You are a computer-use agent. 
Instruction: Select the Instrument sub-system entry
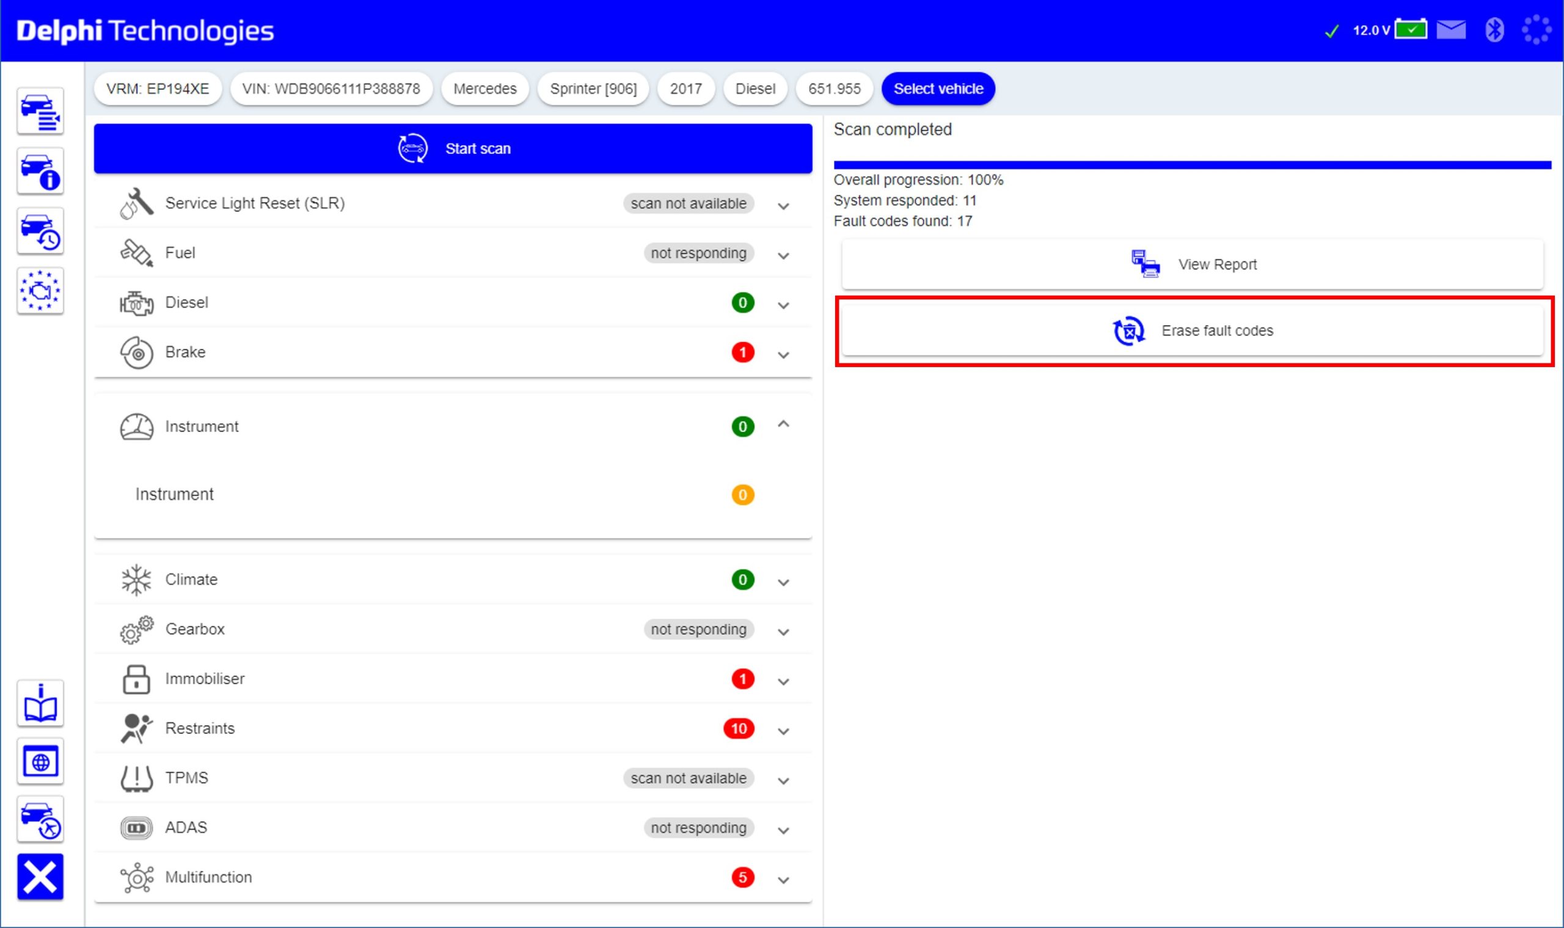pos(453,495)
